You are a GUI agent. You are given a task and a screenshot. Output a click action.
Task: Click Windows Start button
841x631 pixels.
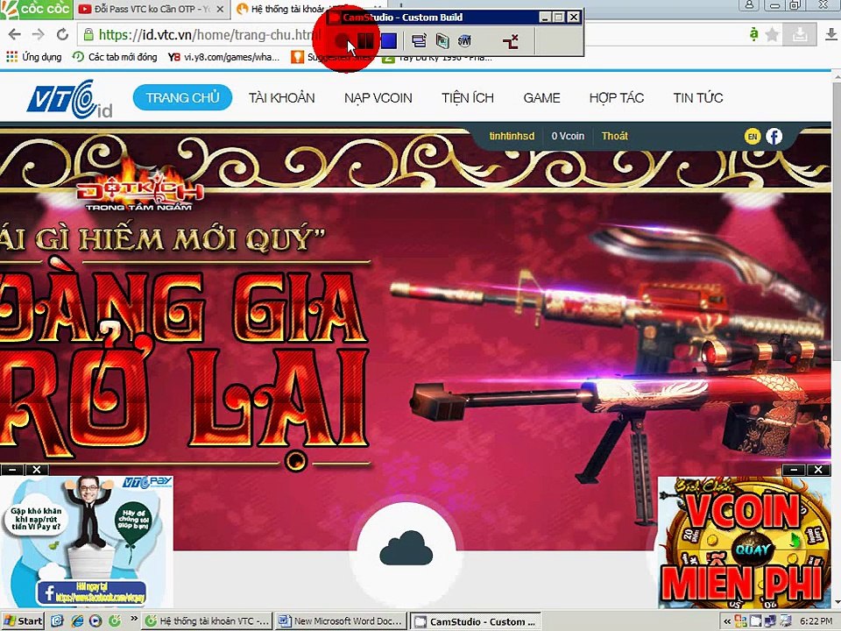click(22, 620)
